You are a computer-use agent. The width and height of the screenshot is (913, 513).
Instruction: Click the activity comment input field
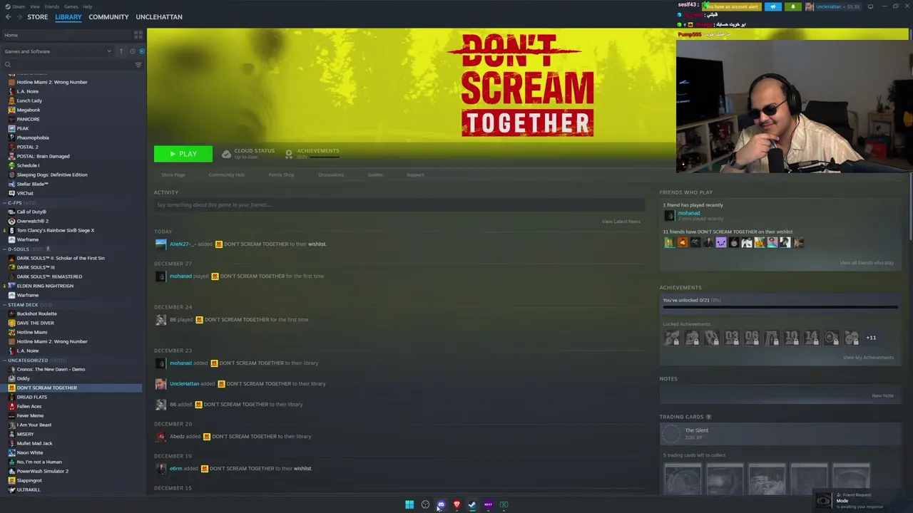(x=399, y=205)
